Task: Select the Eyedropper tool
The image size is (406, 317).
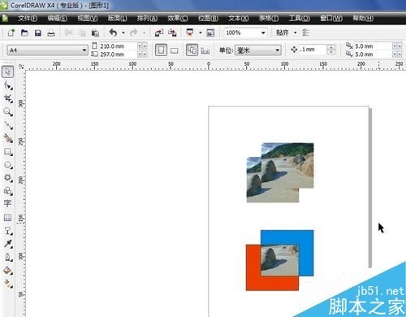Action: tap(8, 244)
